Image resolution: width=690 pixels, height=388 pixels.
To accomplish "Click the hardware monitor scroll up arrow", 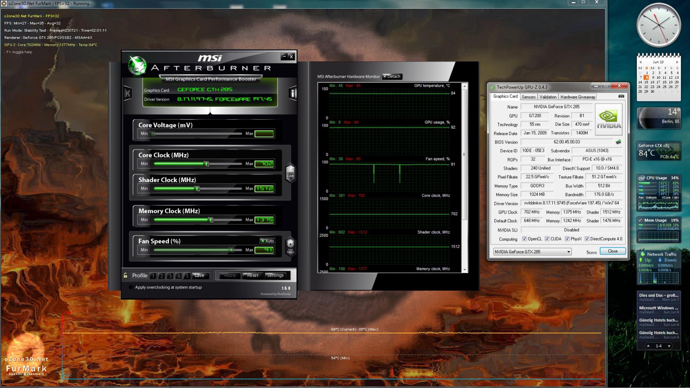I will (x=465, y=86).
